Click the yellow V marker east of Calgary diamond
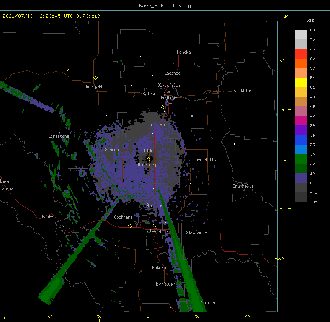Viewport: 330px width, 322px height. point(164,223)
